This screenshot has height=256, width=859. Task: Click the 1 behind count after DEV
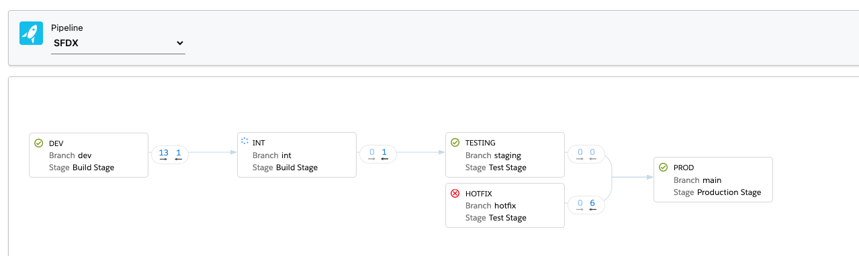pos(178,153)
